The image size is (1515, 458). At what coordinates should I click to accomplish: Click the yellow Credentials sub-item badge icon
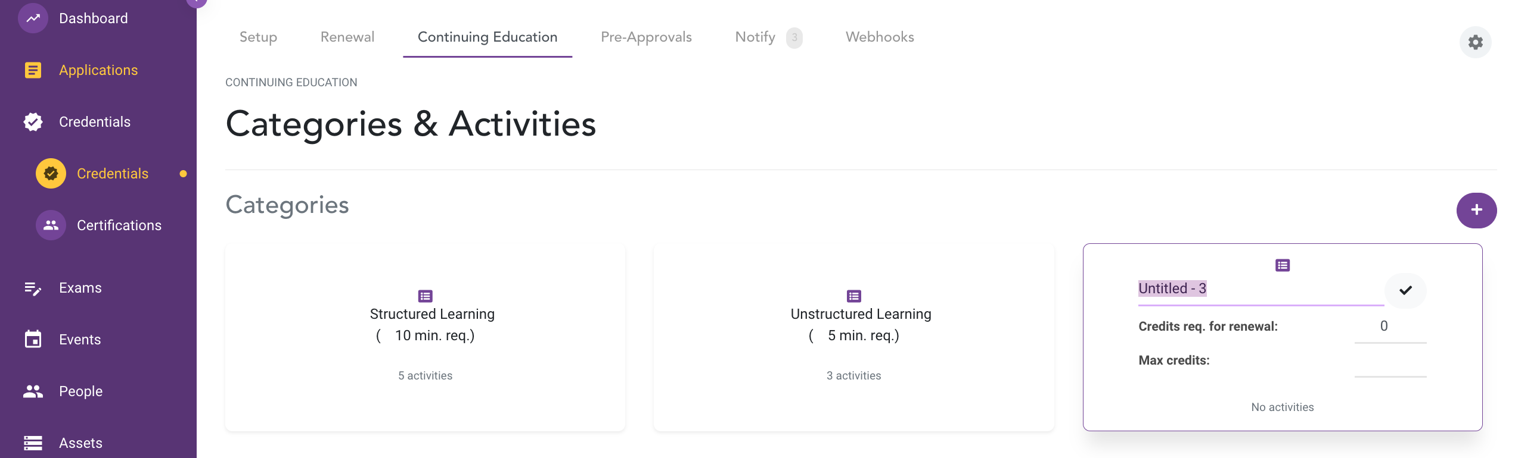[x=51, y=174]
